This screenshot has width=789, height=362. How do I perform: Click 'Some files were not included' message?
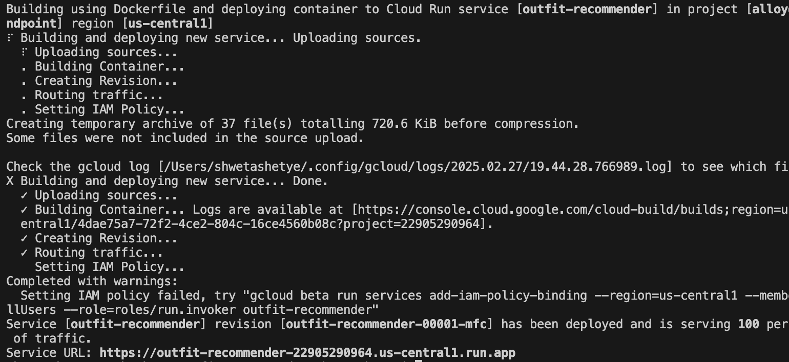tap(185, 138)
